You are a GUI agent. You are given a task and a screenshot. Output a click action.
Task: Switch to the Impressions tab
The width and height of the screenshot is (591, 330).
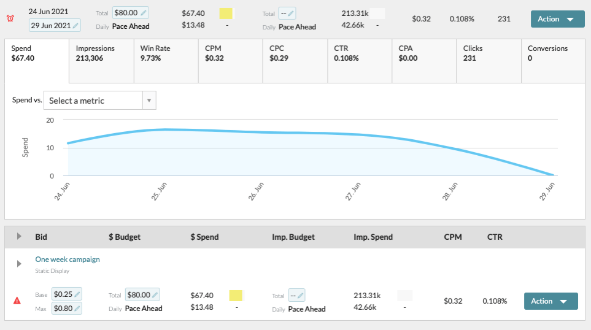pos(101,53)
